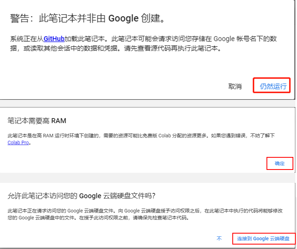Click text 请先查看源代码再执行此笔记本
This screenshot has height=249, width=297.
(173, 49)
